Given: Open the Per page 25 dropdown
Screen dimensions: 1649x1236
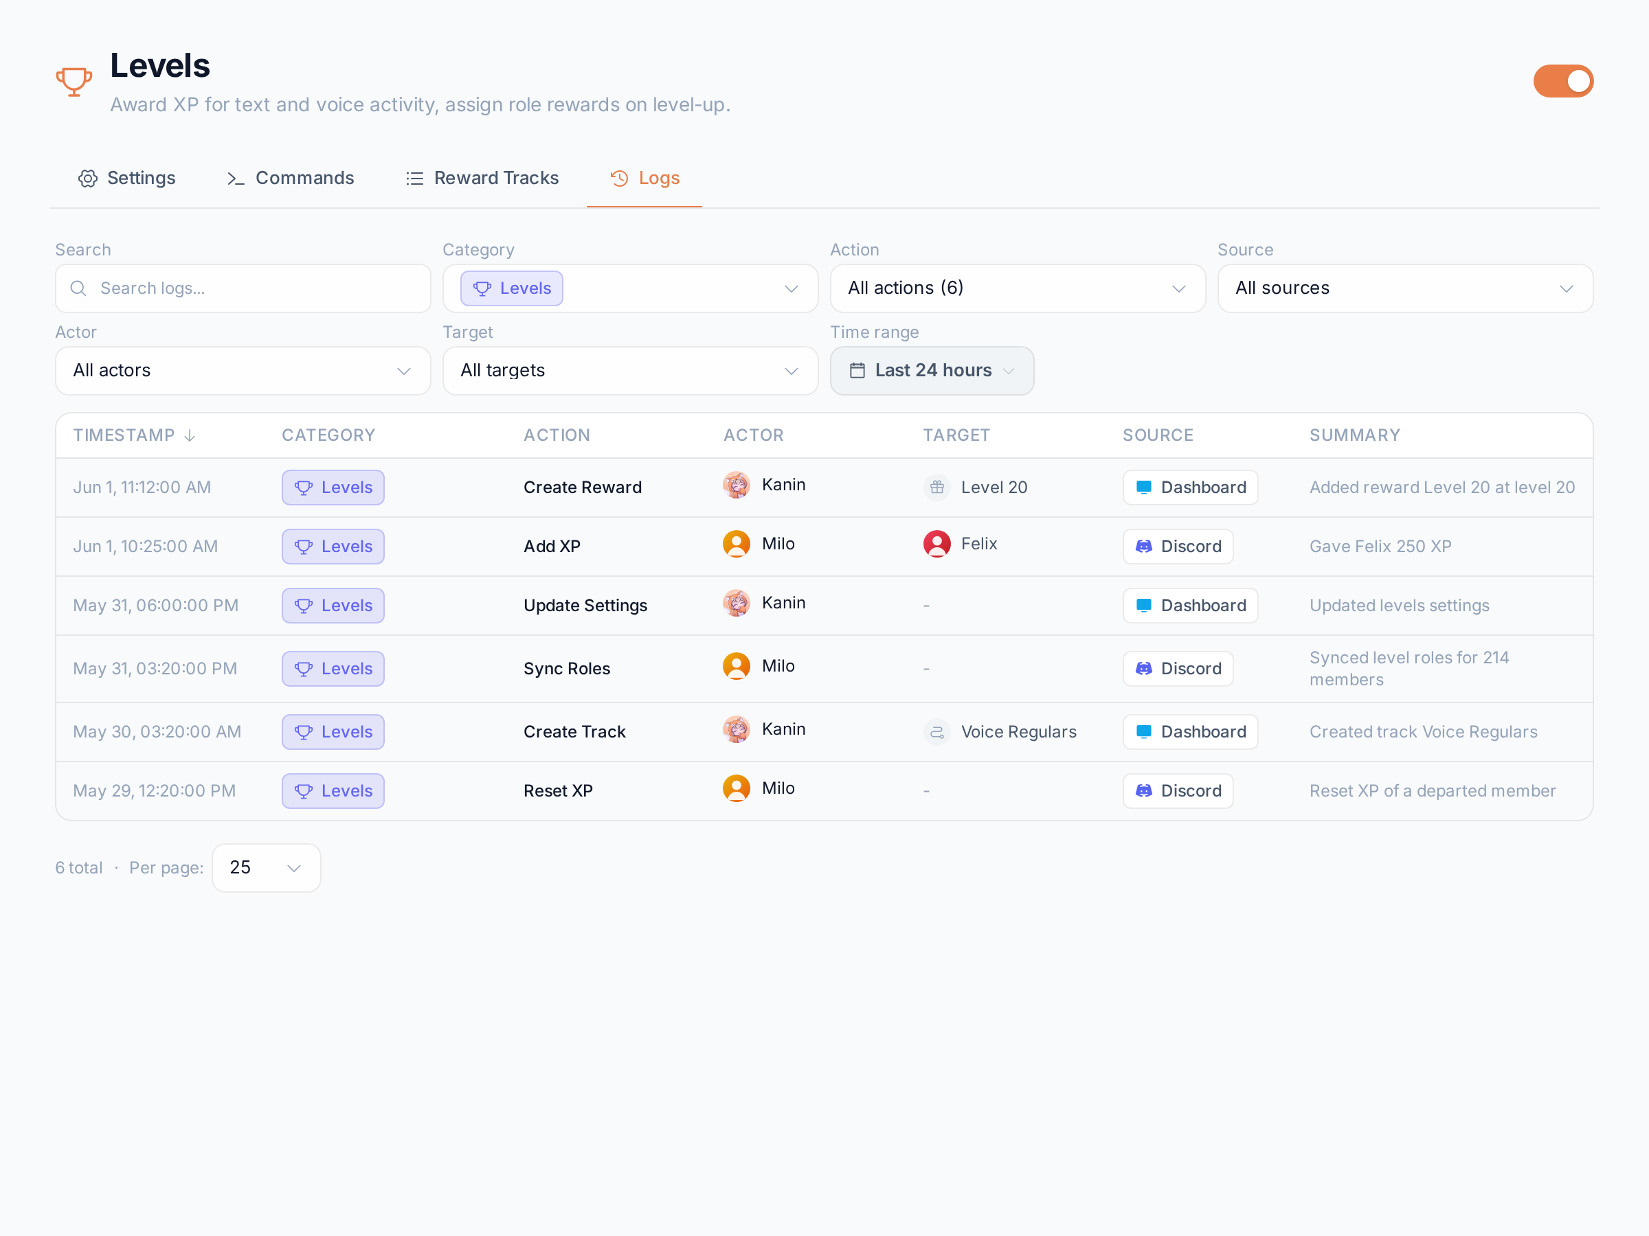Looking at the screenshot, I should pos(266,868).
